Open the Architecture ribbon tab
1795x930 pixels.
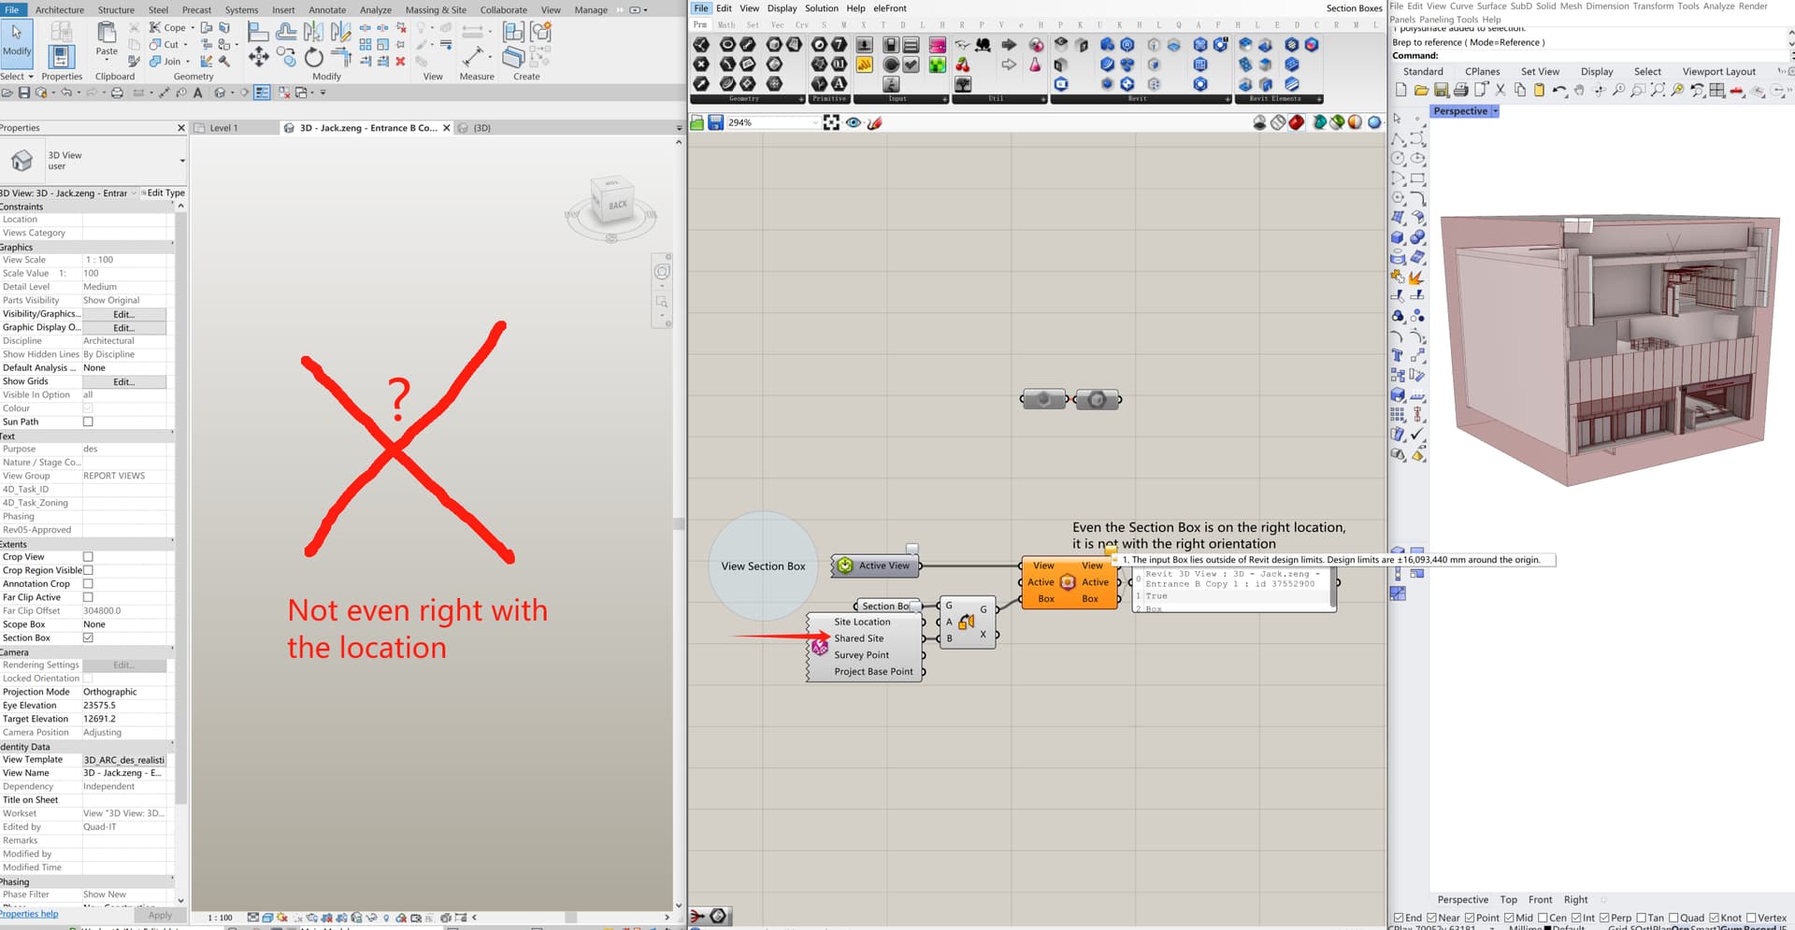(x=60, y=10)
